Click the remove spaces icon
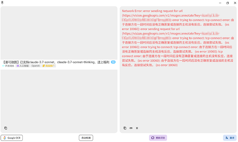The height and width of the screenshot is (142, 238). [x=137, y=128]
